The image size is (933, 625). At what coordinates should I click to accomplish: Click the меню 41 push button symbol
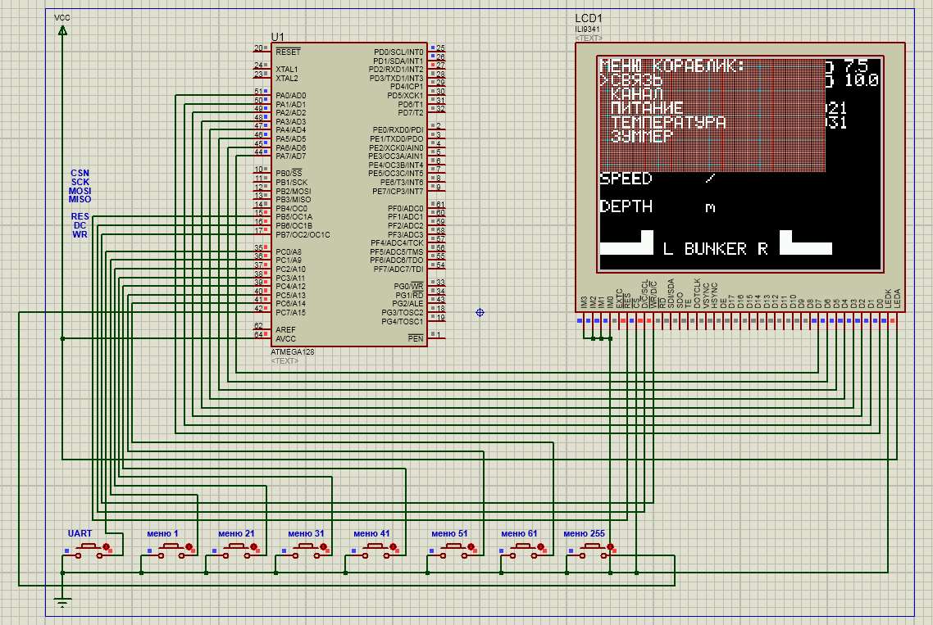[372, 550]
